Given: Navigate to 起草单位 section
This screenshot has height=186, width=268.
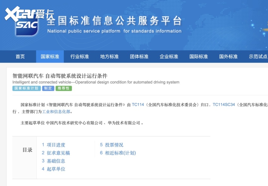Looking at the screenshot, I should [53, 169].
